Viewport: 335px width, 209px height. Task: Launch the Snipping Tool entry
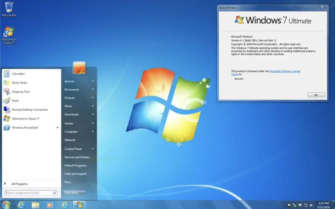[x=32, y=92]
